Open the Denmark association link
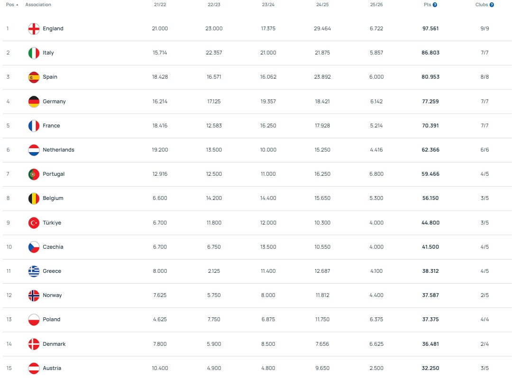This screenshot has height=378, width=519. click(x=54, y=344)
